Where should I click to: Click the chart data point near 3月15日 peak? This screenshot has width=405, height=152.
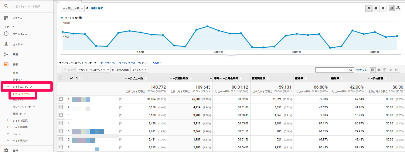coord(207,26)
